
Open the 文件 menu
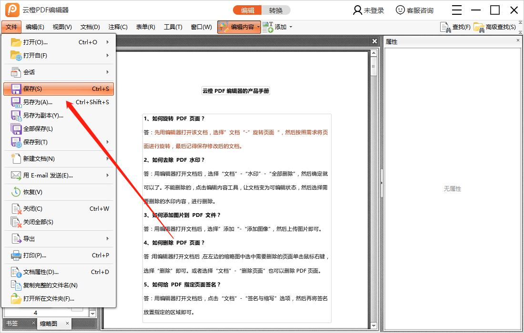11,27
